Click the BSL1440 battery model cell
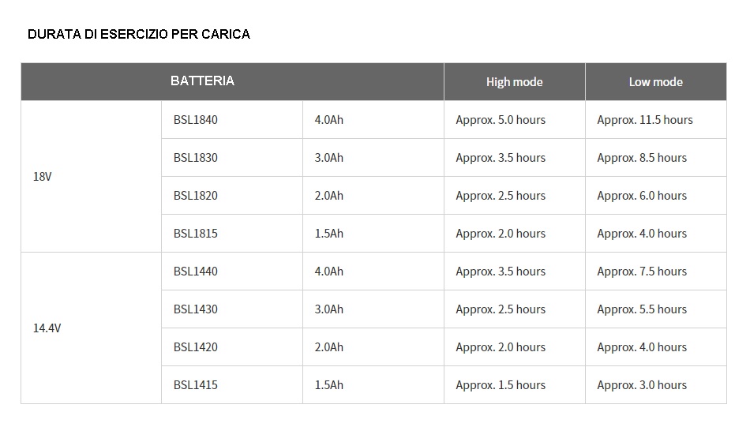Screen dimensions: 735x442 click(196, 272)
